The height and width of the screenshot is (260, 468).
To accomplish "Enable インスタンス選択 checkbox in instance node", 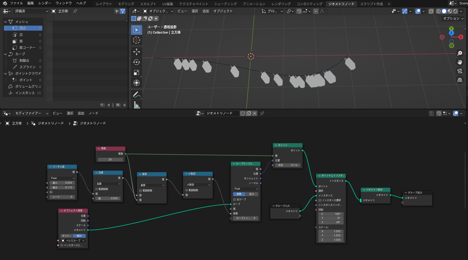I will coord(320,200).
